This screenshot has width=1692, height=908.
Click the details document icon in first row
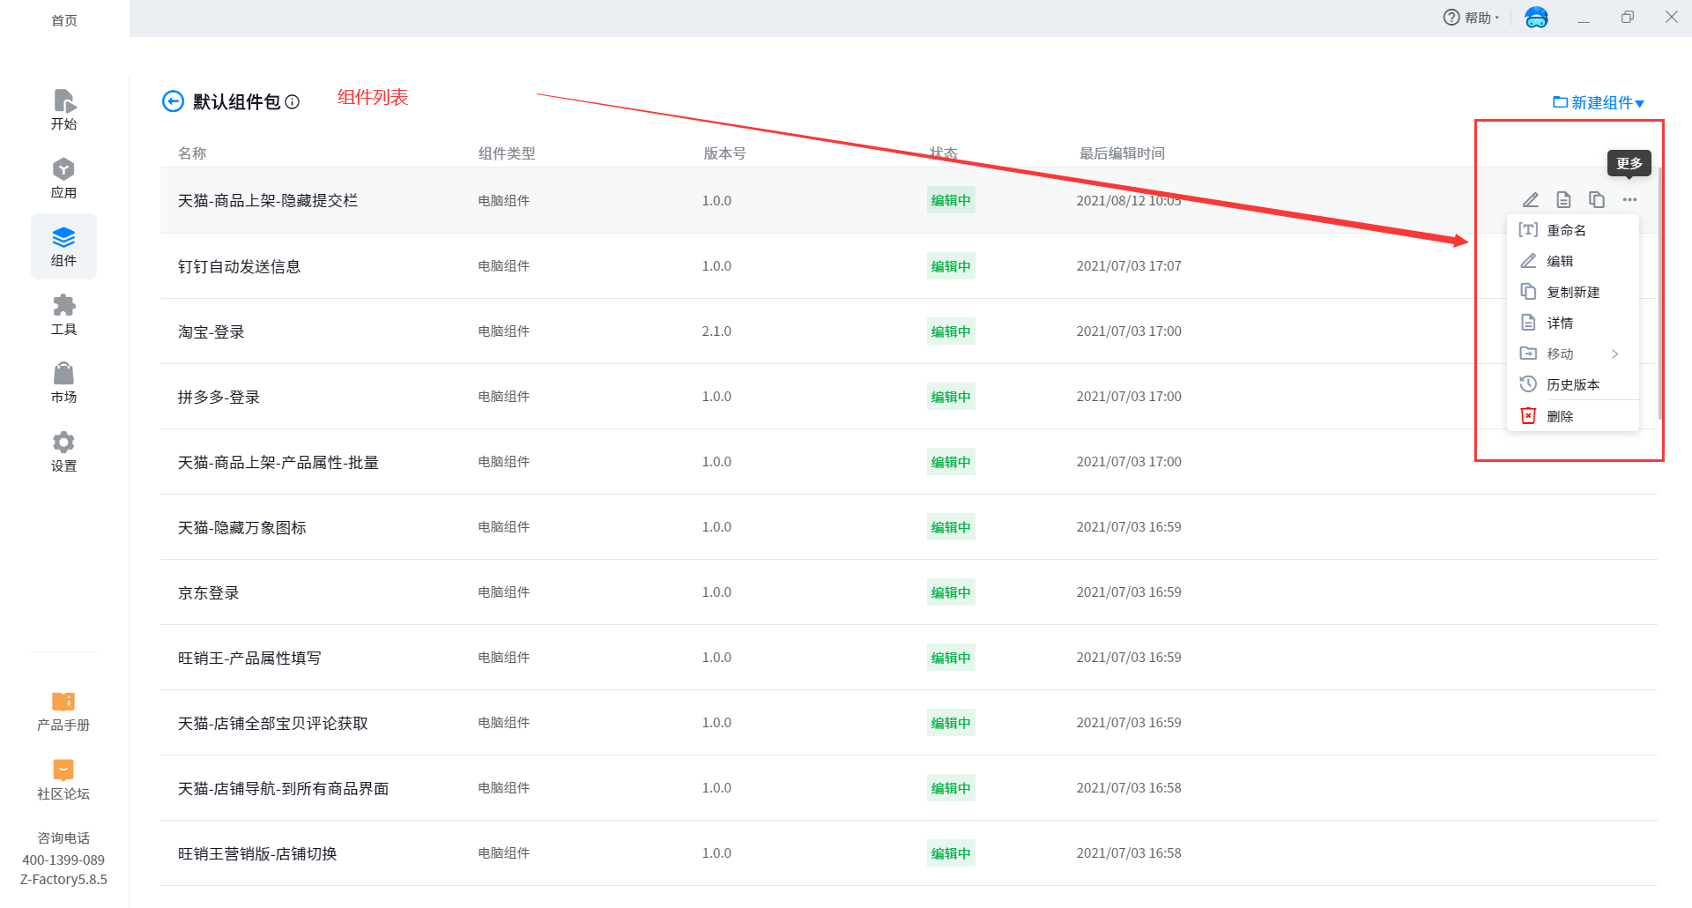(1563, 200)
